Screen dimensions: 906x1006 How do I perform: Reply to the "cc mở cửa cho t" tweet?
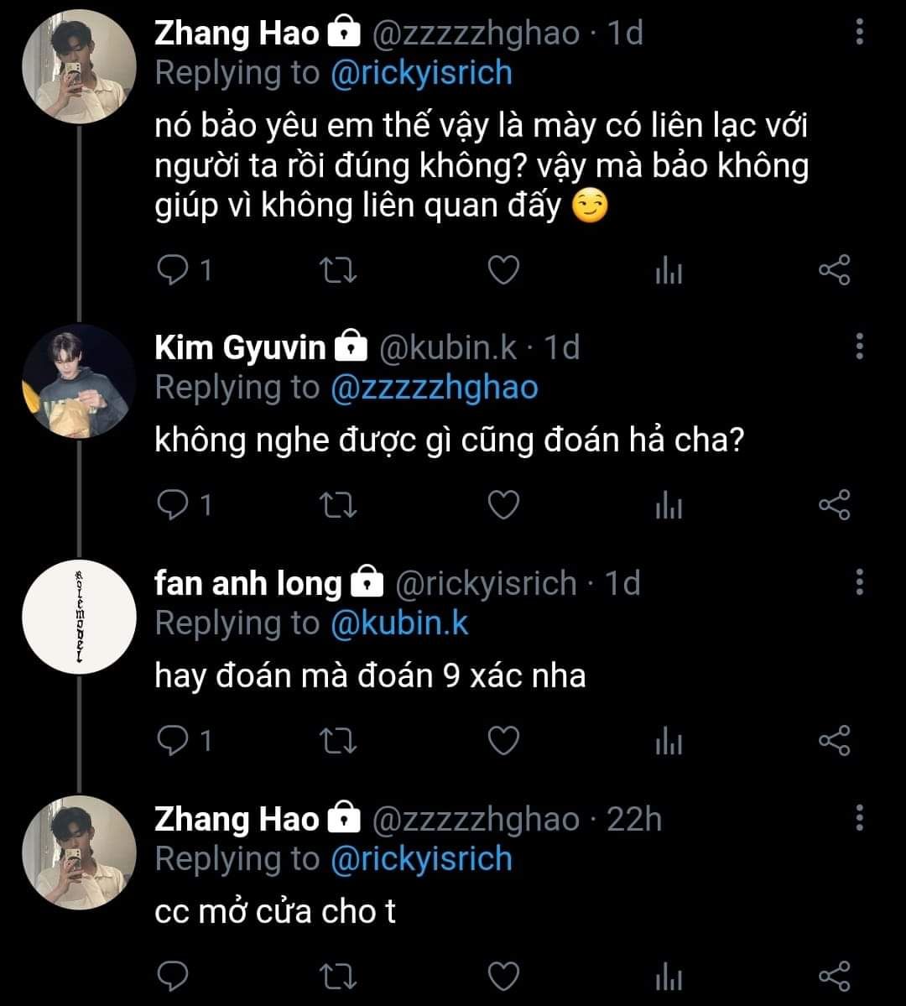173,977
